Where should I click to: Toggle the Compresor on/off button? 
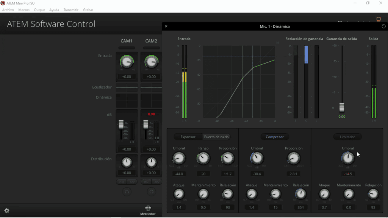[274, 137]
